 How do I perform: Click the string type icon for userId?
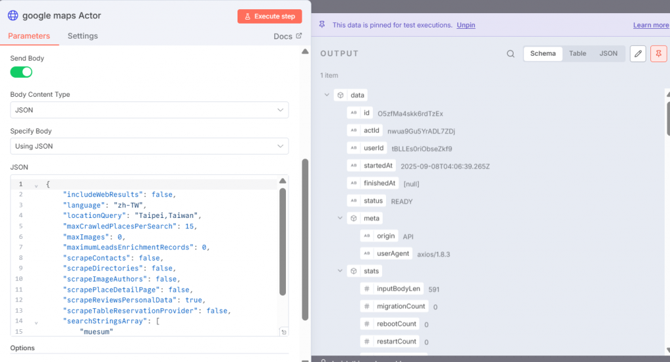tap(354, 148)
